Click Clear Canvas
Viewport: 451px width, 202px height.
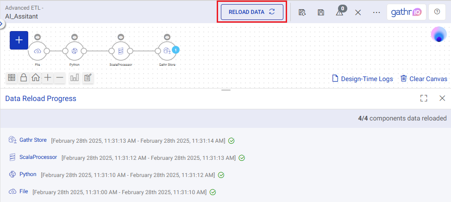click(x=424, y=79)
